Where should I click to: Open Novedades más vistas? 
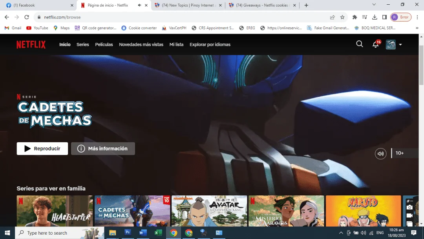coord(141,44)
